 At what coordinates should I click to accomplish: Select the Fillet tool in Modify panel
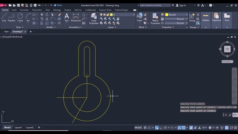point(52,19)
